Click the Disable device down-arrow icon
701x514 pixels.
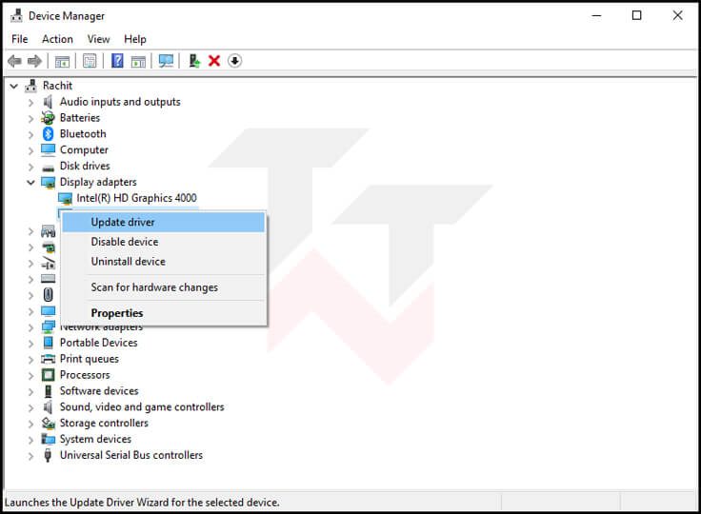pos(234,61)
